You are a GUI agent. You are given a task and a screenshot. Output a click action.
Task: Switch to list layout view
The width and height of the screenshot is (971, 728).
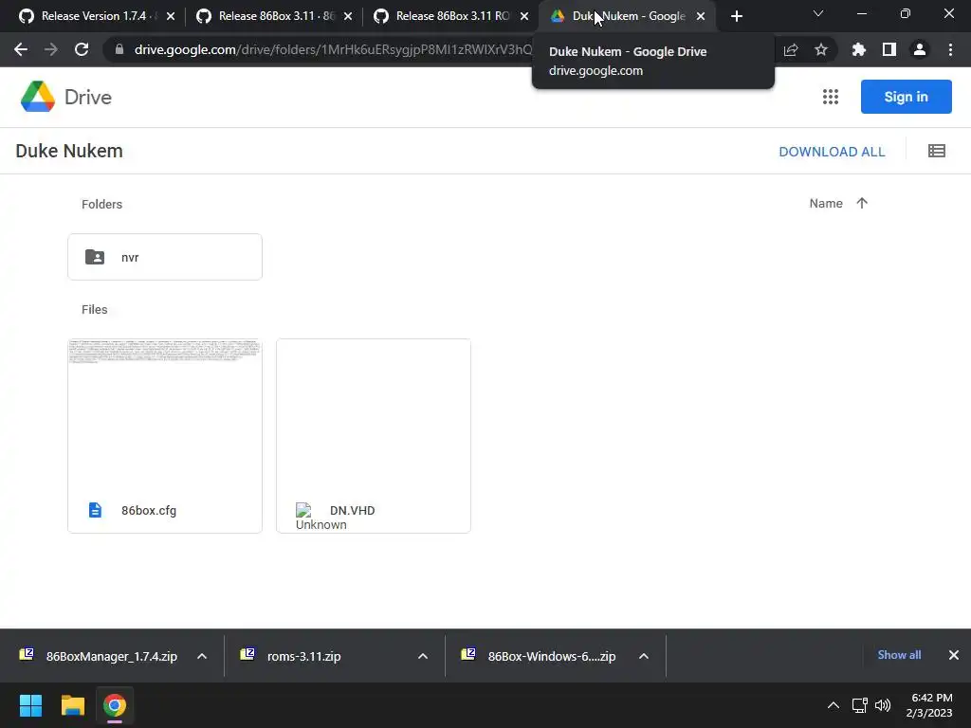click(x=936, y=151)
